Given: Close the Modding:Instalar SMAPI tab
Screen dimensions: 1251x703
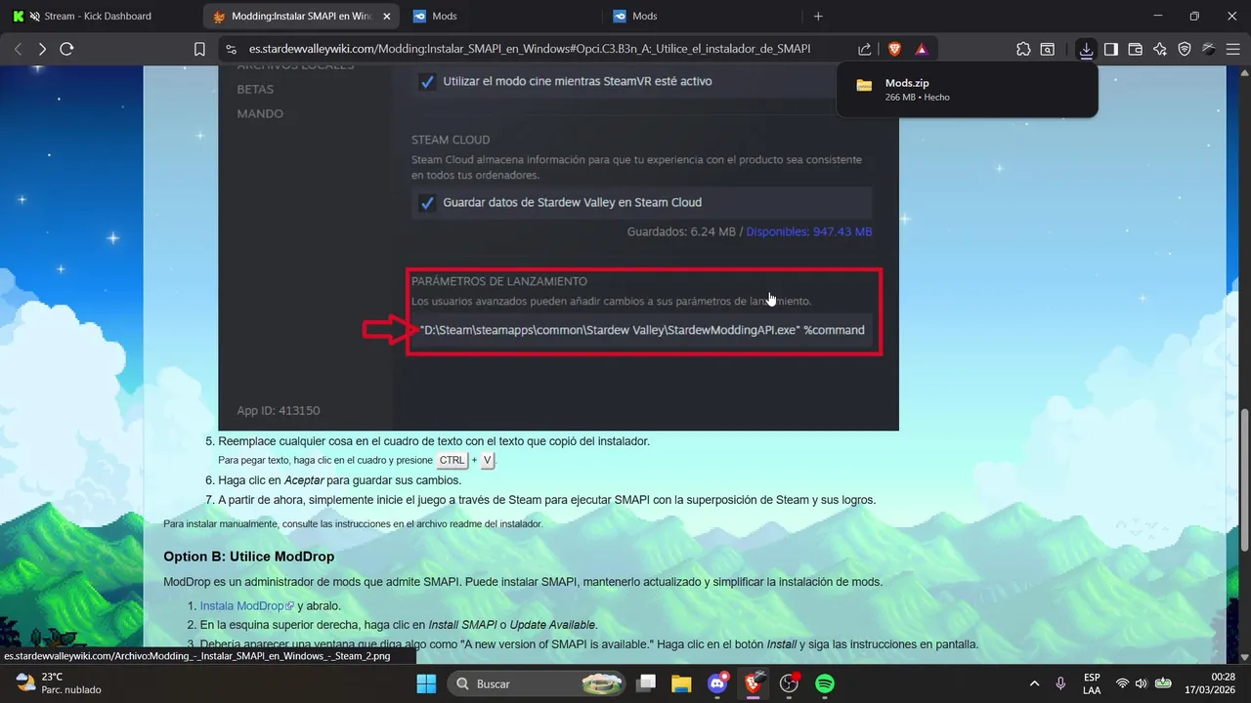Looking at the screenshot, I should click(x=386, y=16).
